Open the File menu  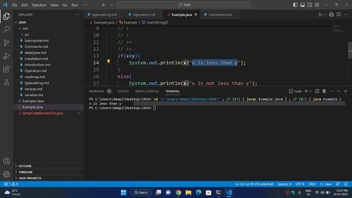(x=14, y=5)
